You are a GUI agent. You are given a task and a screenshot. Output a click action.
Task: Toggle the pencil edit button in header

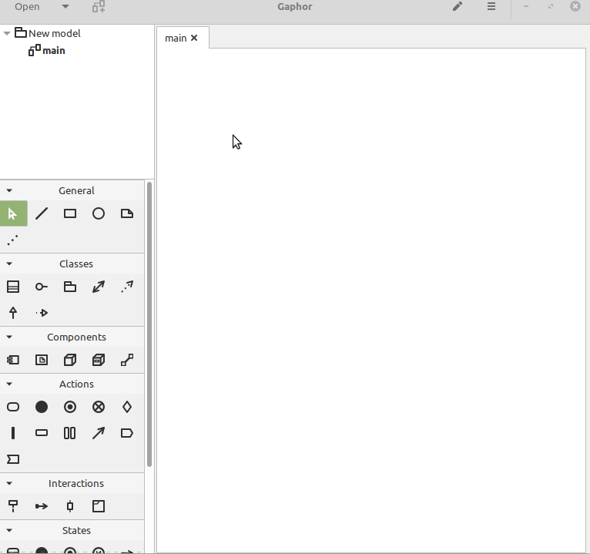click(x=458, y=7)
